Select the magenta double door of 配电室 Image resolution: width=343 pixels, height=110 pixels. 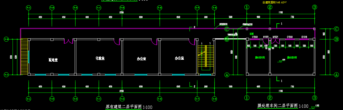tap(69, 41)
